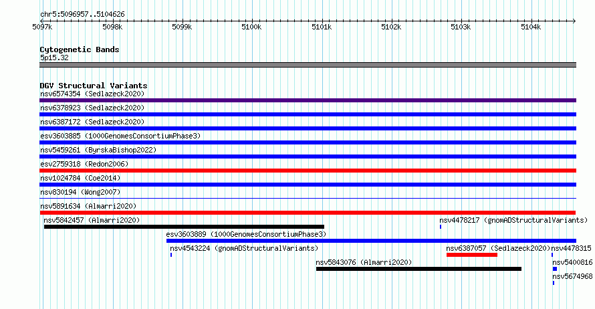The width and height of the screenshot is (595, 309).
Task: Open nsv4478315 variant label
Action: coord(571,248)
